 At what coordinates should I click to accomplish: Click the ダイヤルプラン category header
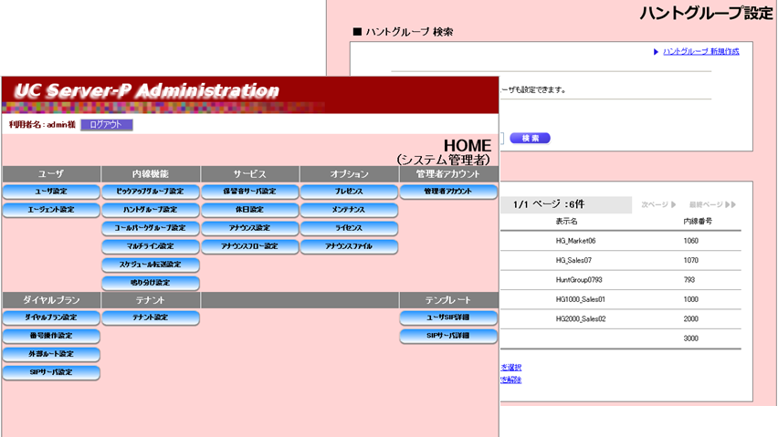(x=51, y=300)
